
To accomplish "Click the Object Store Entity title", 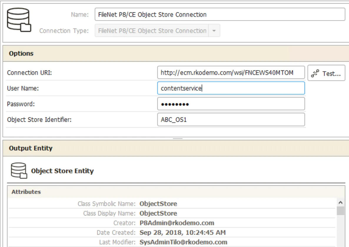I will coord(62,171).
